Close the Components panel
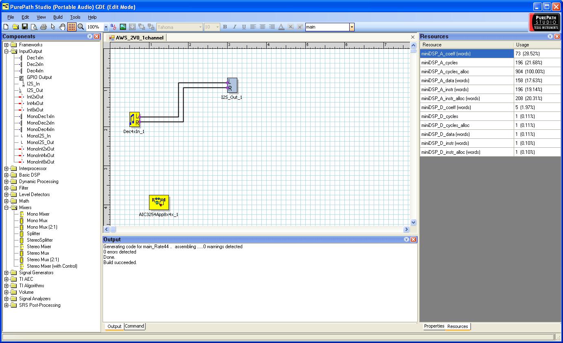The image size is (563, 343). tap(96, 36)
